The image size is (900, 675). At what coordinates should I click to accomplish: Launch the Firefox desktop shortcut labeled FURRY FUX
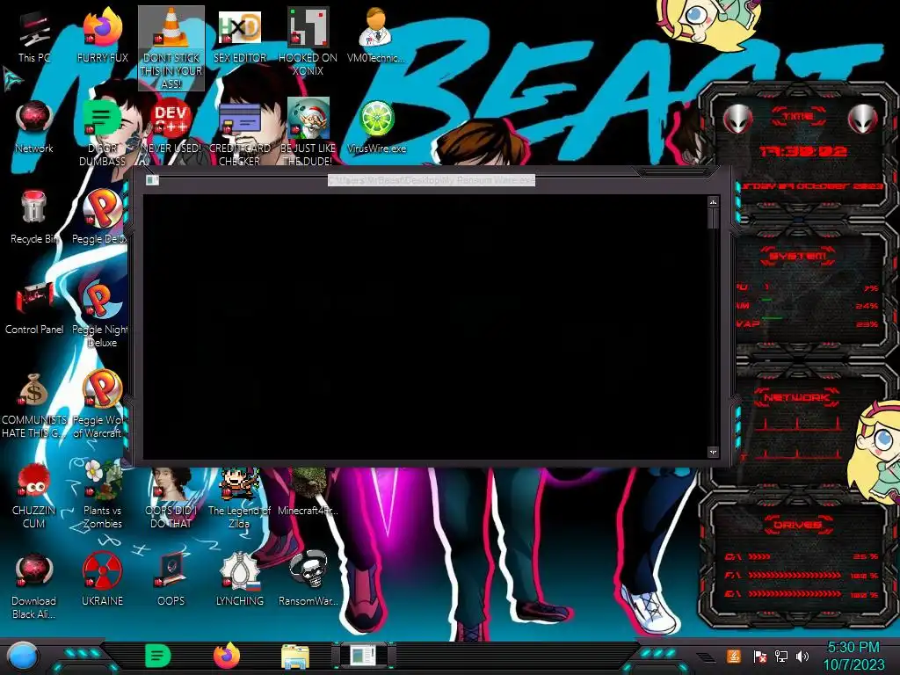click(102, 35)
